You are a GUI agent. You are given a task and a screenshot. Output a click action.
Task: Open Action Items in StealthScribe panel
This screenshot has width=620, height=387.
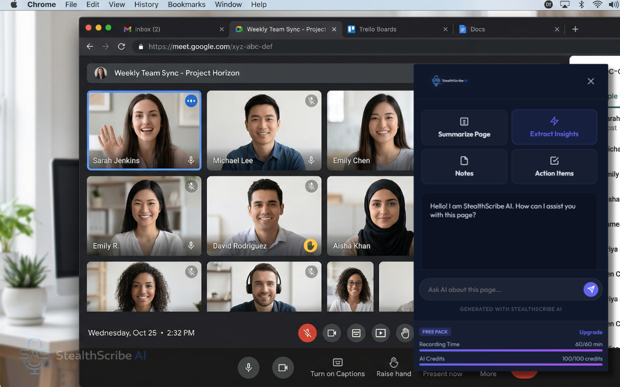(x=554, y=167)
